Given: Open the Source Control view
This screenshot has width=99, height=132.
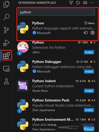Looking at the screenshot, I should [6, 30].
